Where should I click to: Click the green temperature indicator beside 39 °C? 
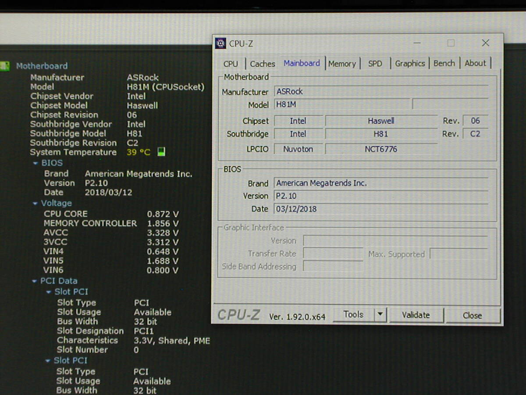161,152
